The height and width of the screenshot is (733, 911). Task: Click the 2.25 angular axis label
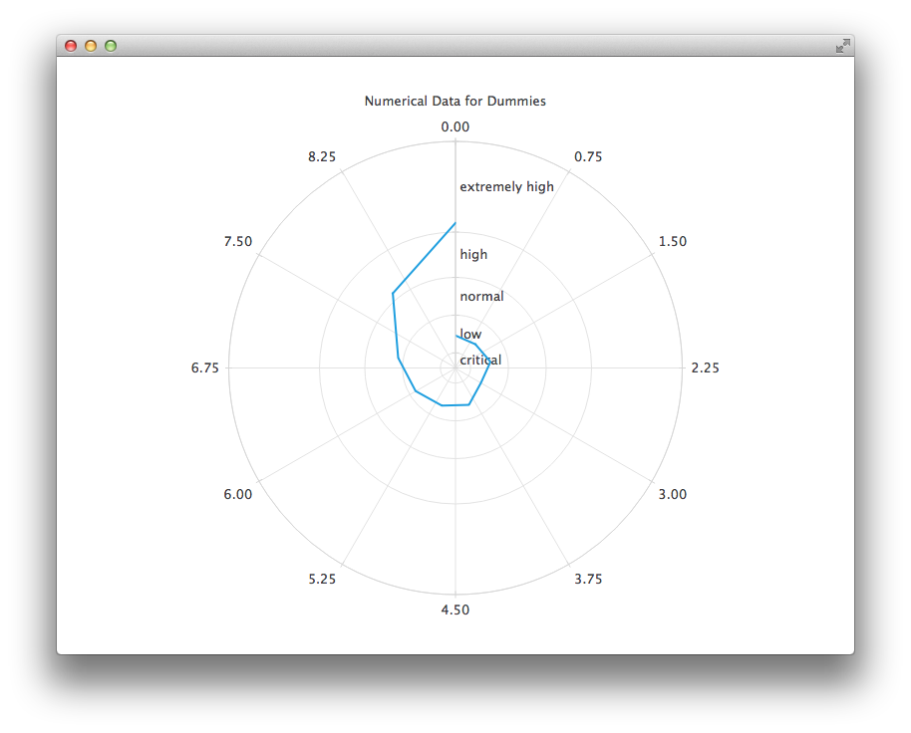[x=705, y=367]
